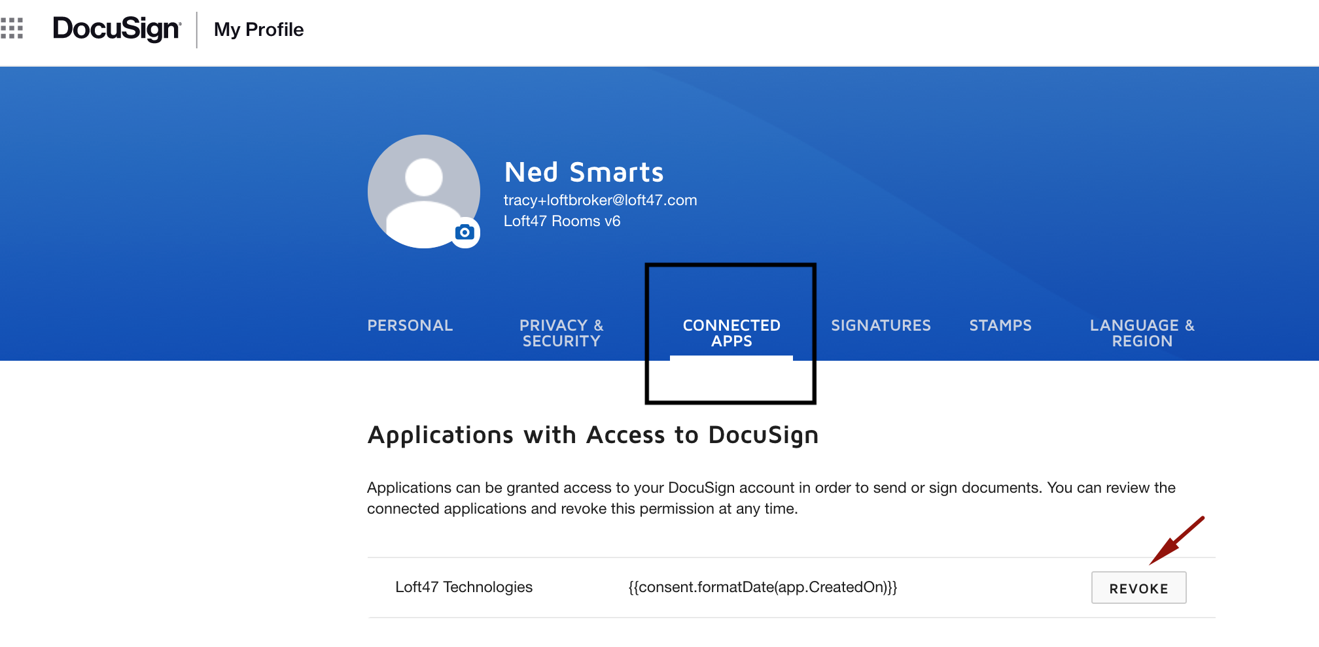Viewport: 1319px width, 647px height.
Task: Open the Stamps tab
Action: pyautogui.click(x=1000, y=325)
